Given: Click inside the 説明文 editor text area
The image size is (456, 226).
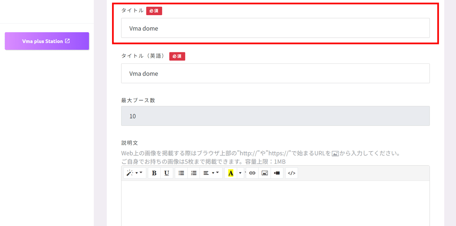Looking at the screenshot, I should 275,203.
